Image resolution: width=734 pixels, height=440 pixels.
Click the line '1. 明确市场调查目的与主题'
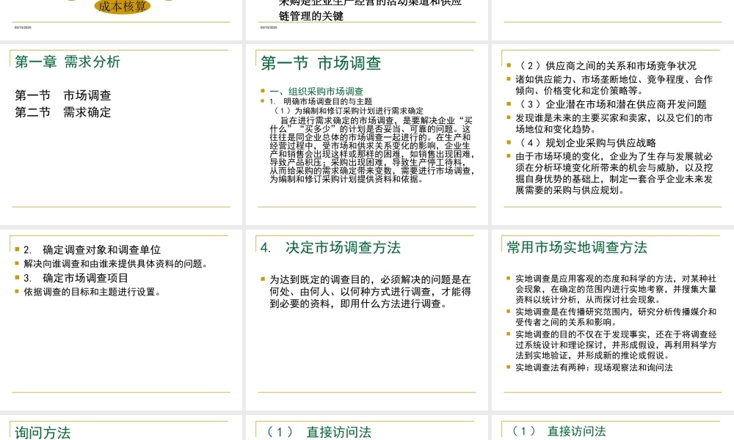pyautogui.click(x=321, y=101)
